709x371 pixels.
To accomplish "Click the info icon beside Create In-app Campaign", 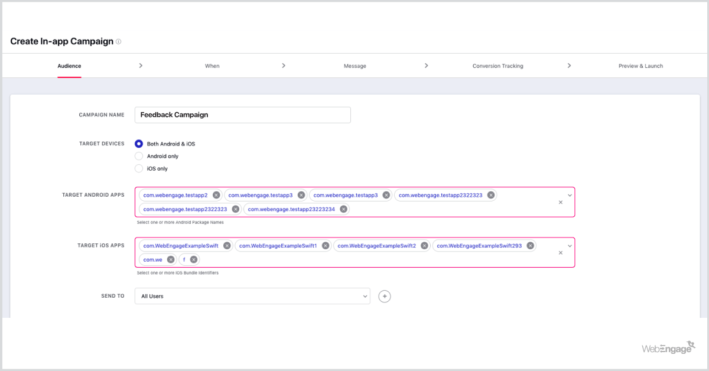I will point(119,42).
